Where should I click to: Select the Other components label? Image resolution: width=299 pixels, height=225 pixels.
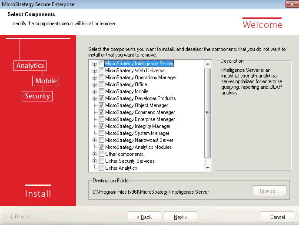[124, 154]
